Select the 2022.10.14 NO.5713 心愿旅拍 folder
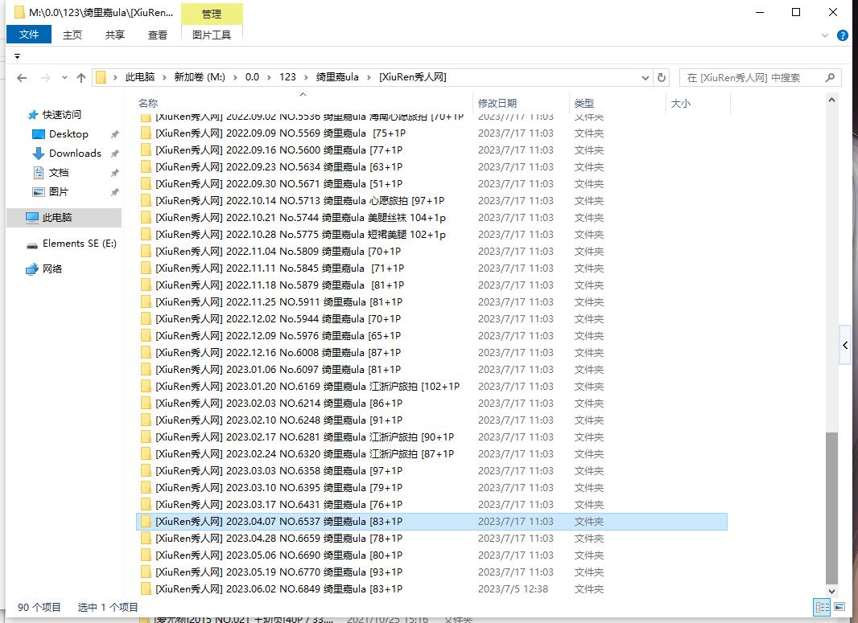The height and width of the screenshot is (623, 858). click(300, 200)
